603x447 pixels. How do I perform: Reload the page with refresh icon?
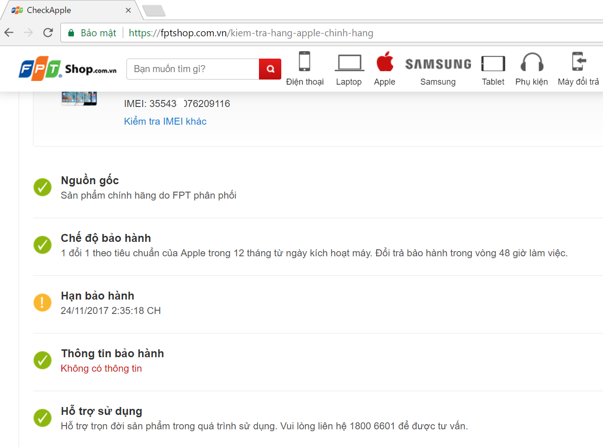coord(48,33)
